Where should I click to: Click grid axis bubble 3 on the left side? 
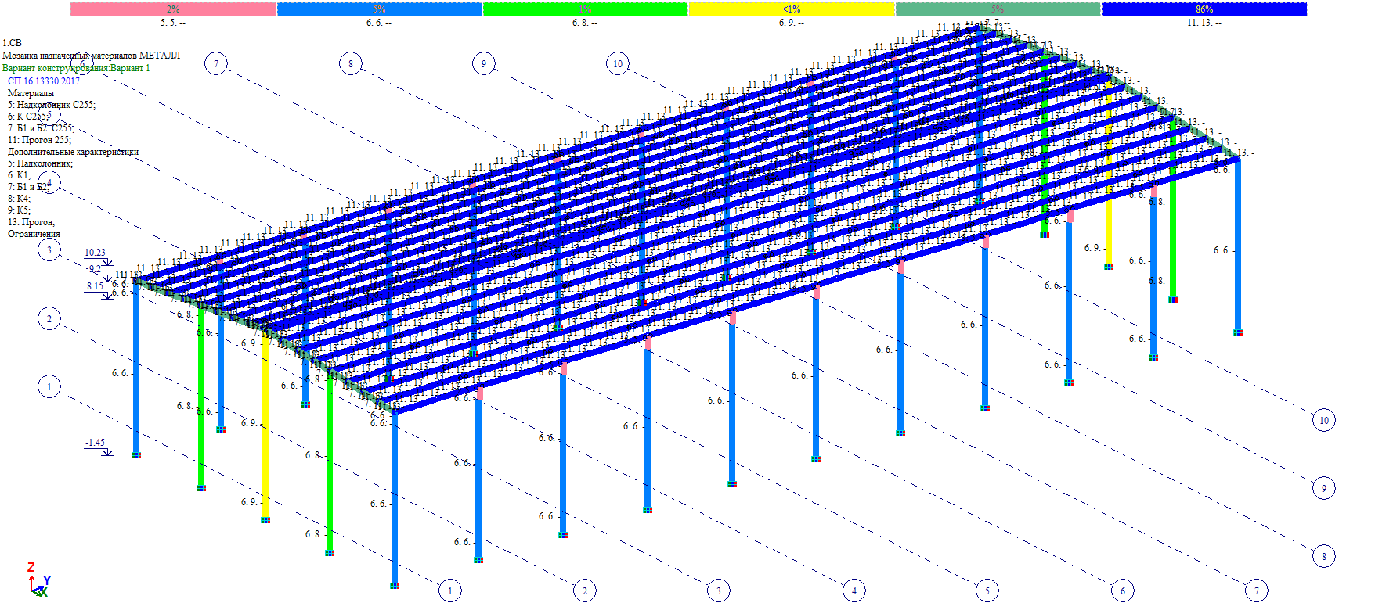49,250
